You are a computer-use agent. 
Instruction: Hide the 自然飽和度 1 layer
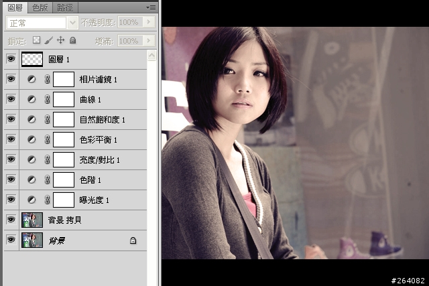[x=11, y=119]
